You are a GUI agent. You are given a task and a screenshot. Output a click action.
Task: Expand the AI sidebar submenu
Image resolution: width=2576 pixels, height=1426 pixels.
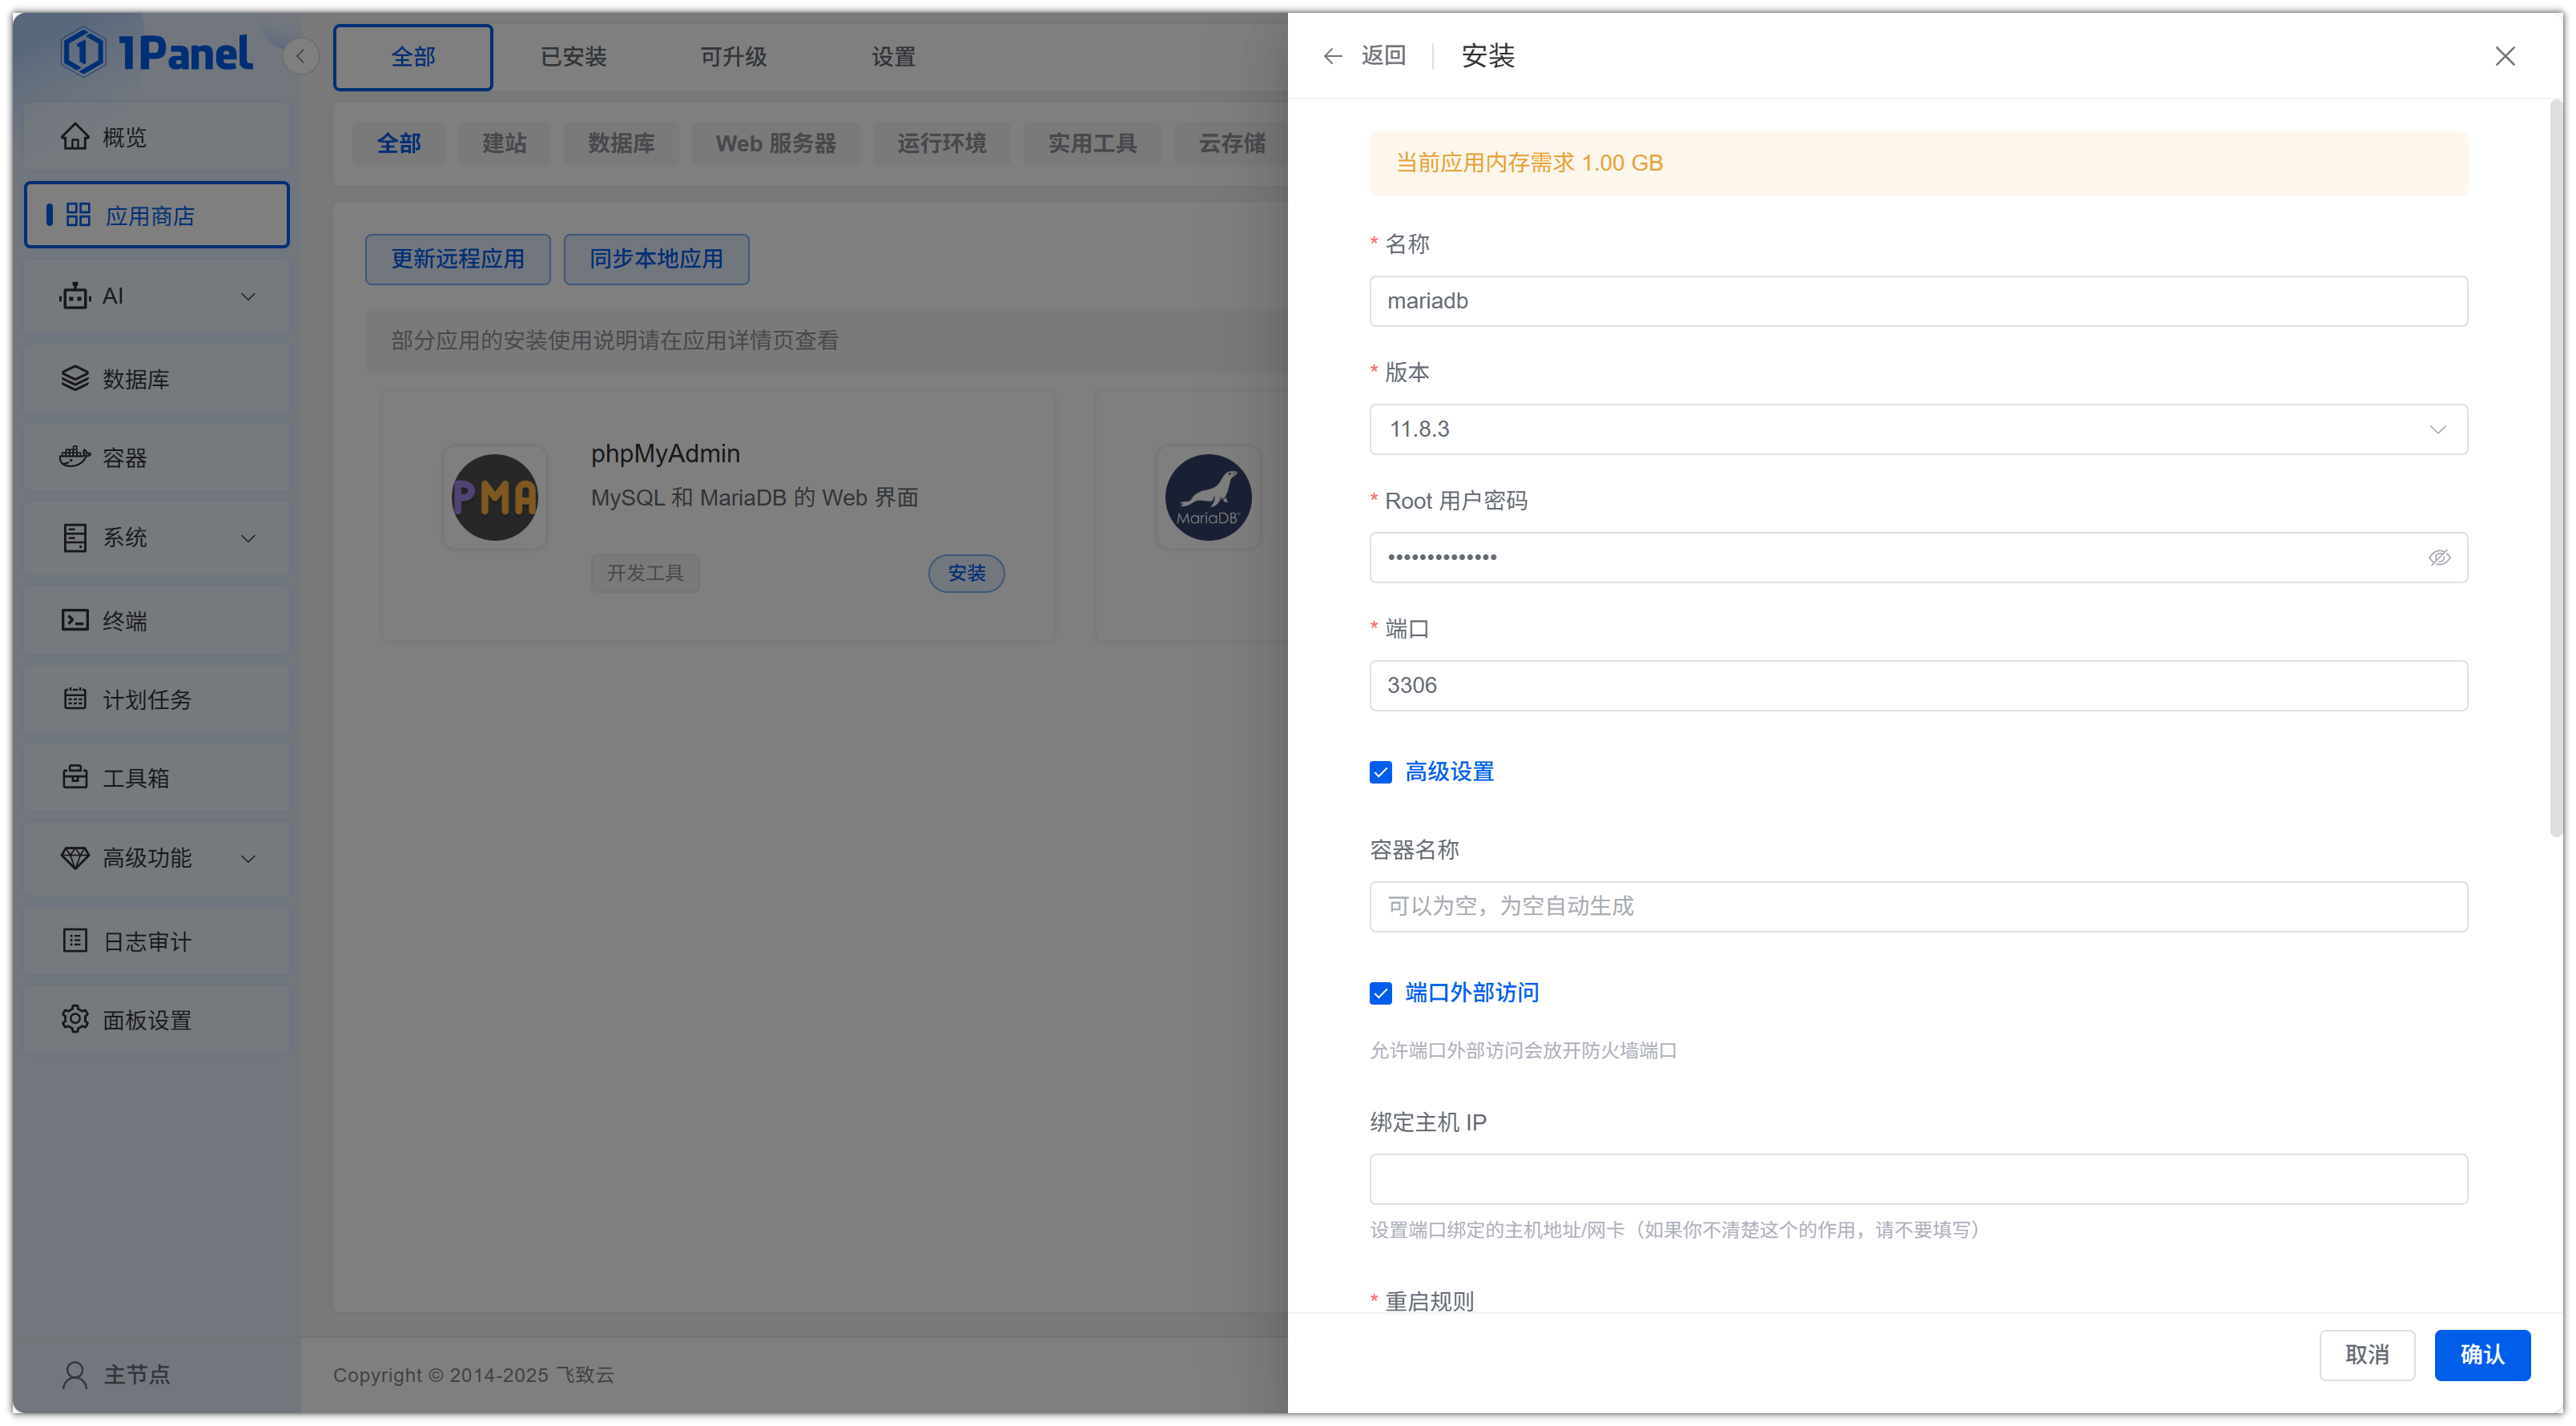tap(157, 296)
